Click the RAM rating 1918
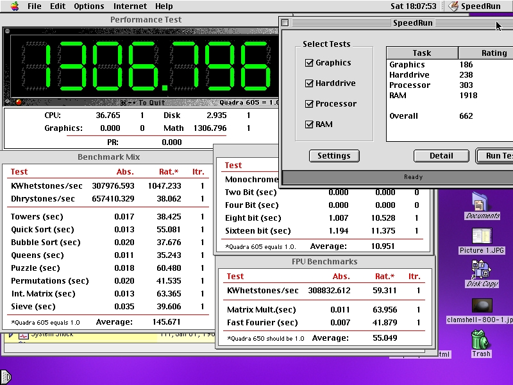The height and width of the screenshot is (385, 513). pyautogui.click(x=468, y=95)
